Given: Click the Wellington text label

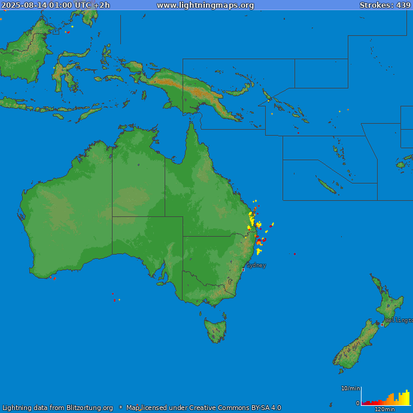Looking at the screenshot, I should (x=398, y=320).
